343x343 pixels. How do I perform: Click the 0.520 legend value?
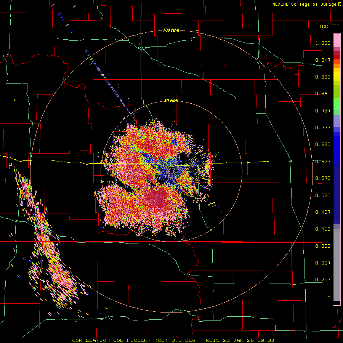click(x=323, y=196)
